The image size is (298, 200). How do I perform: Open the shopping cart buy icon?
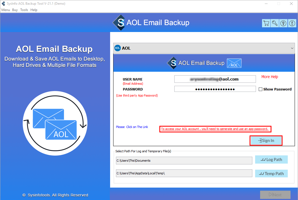[266, 23]
